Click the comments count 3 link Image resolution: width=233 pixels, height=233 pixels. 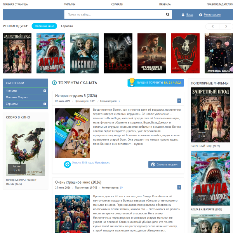tap(119, 101)
